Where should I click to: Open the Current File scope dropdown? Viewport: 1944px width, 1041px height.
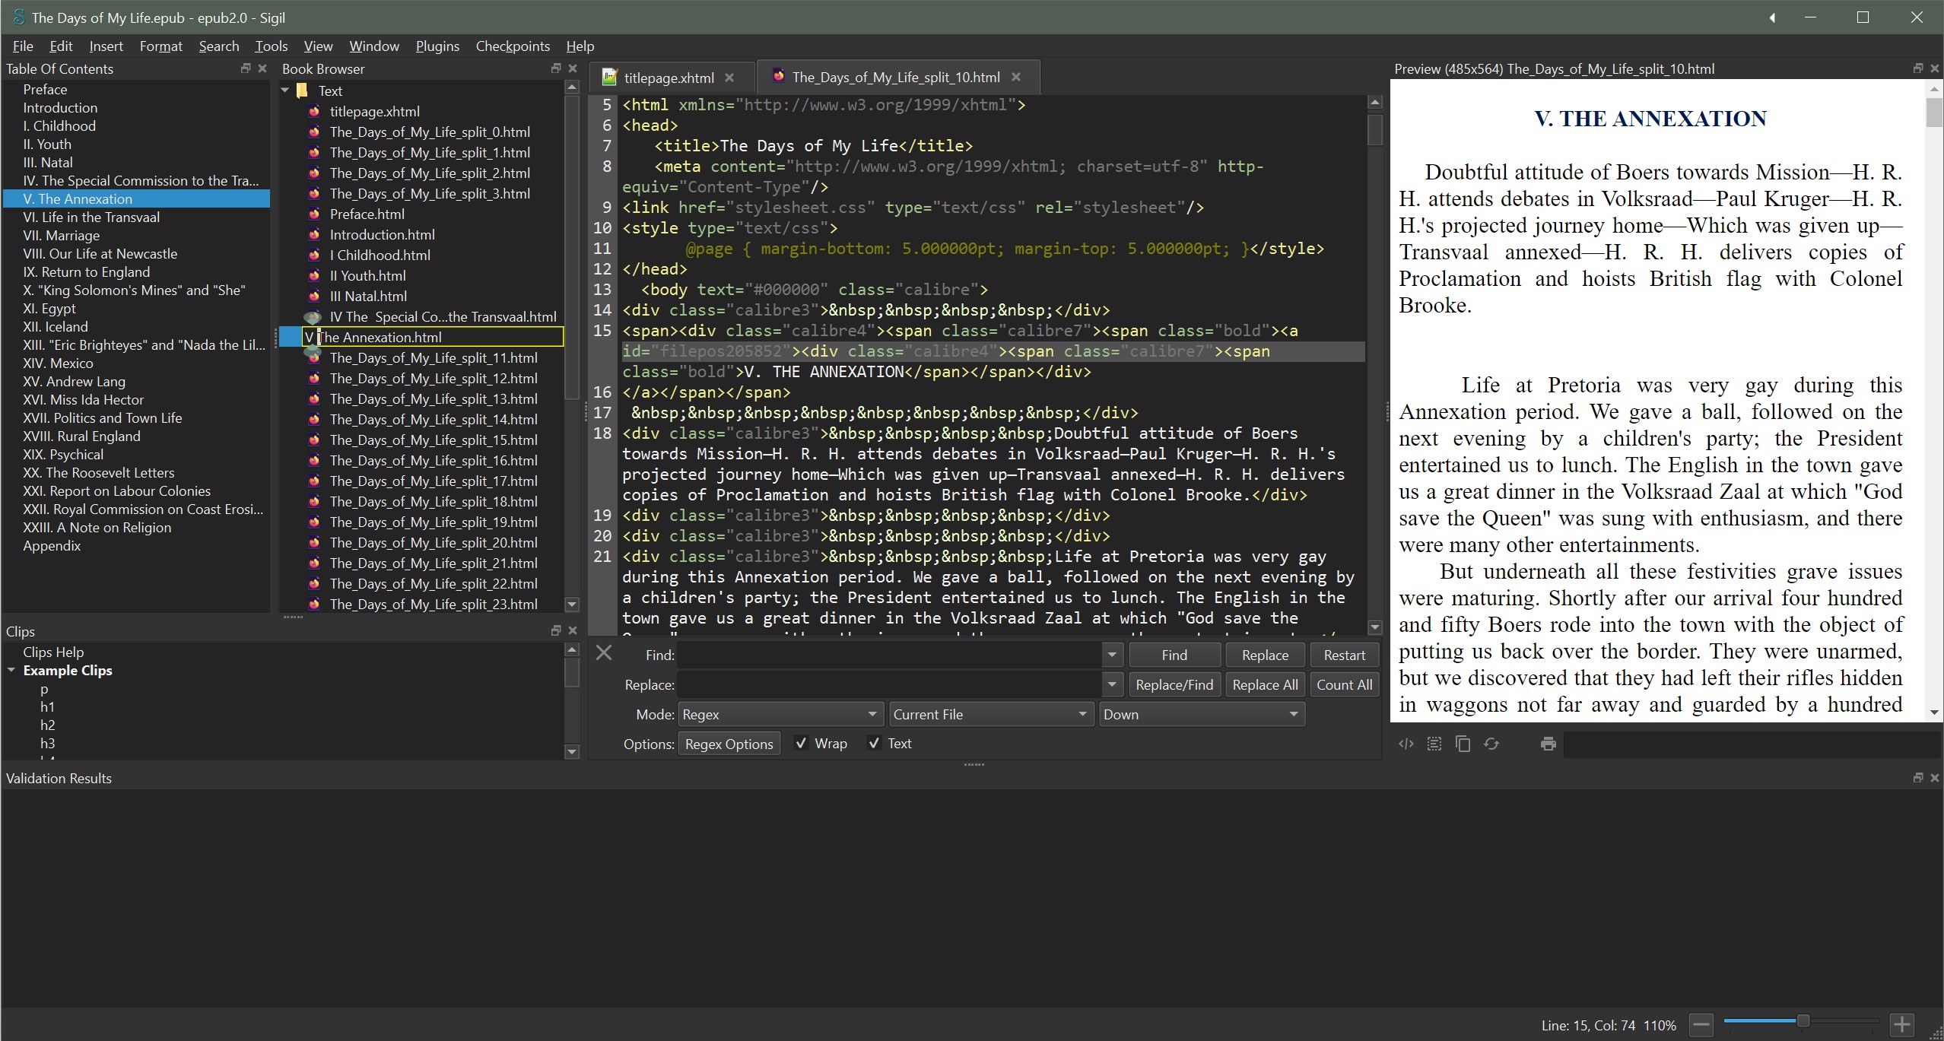[989, 714]
